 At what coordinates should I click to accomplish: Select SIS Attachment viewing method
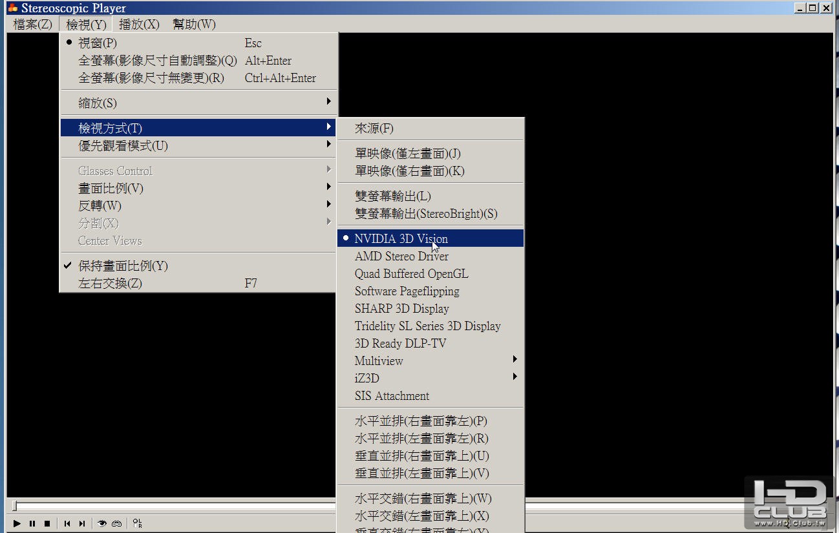click(x=430, y=395)
